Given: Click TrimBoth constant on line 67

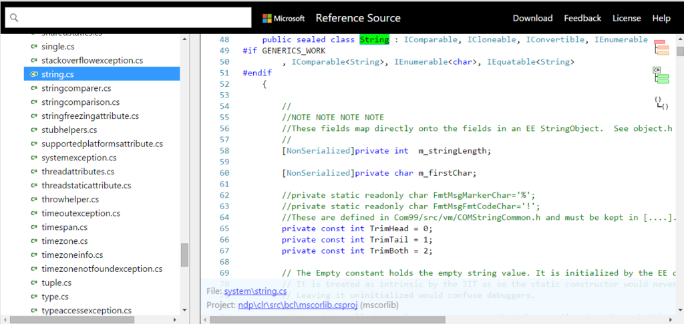Looking at the screenshot, I should (389, 251).
